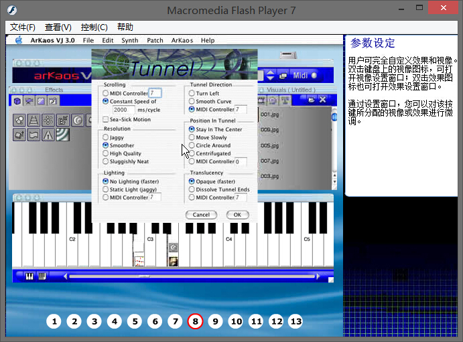Choose the crescent swirl effect icon
463x342 pixels.
tap(77, 120)
